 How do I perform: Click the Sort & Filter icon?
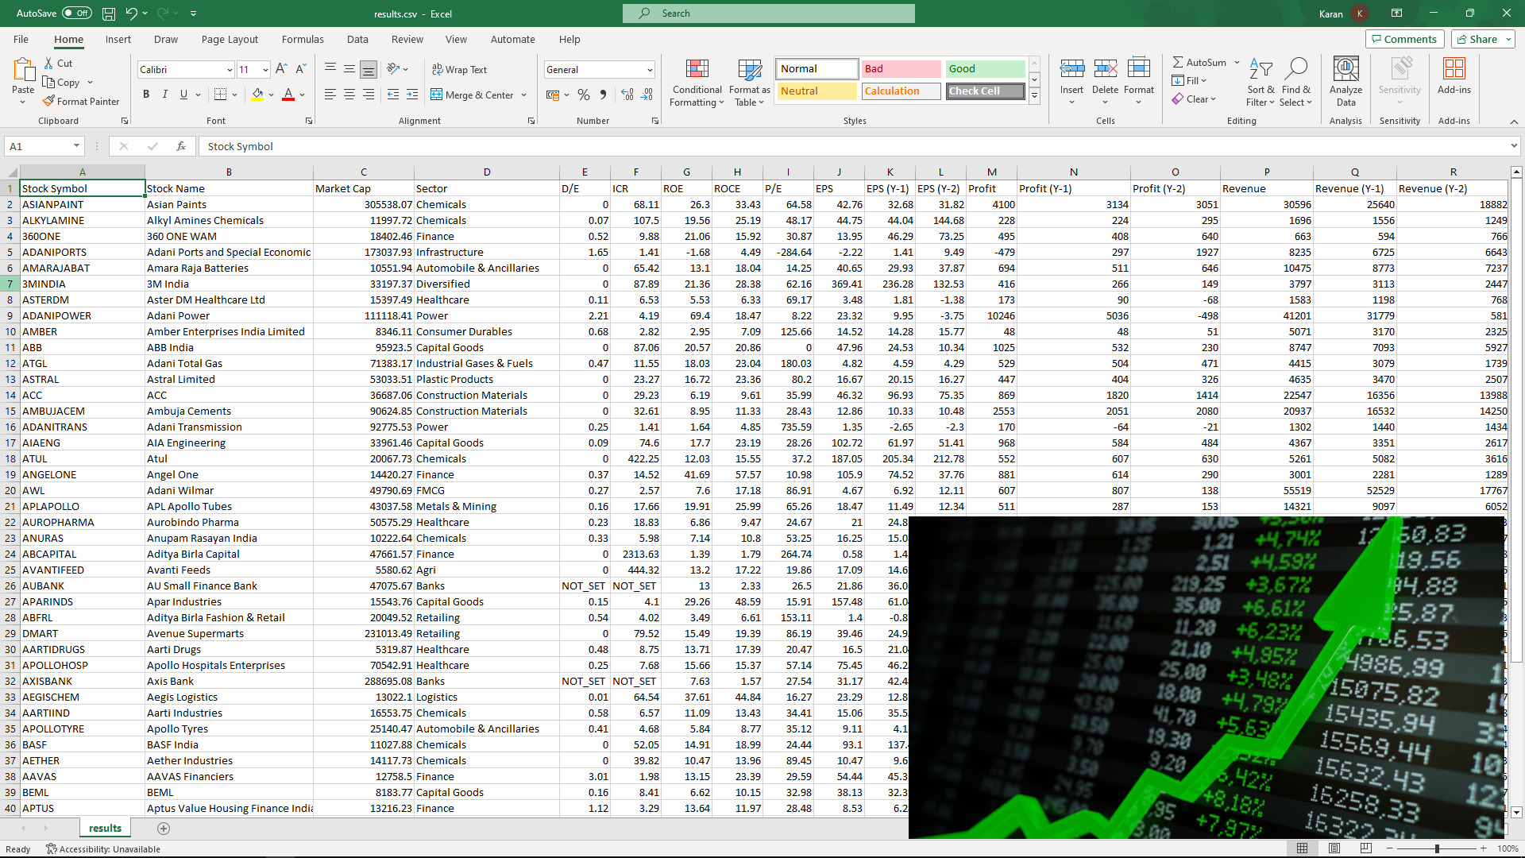1261,69
